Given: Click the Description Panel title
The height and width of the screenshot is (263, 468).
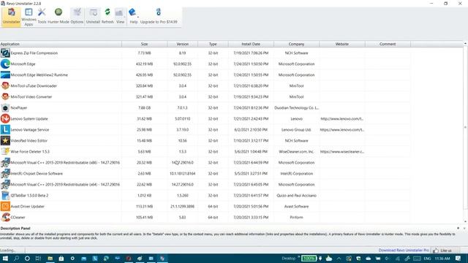Looking at the screenshot, I should coord(15,228).
